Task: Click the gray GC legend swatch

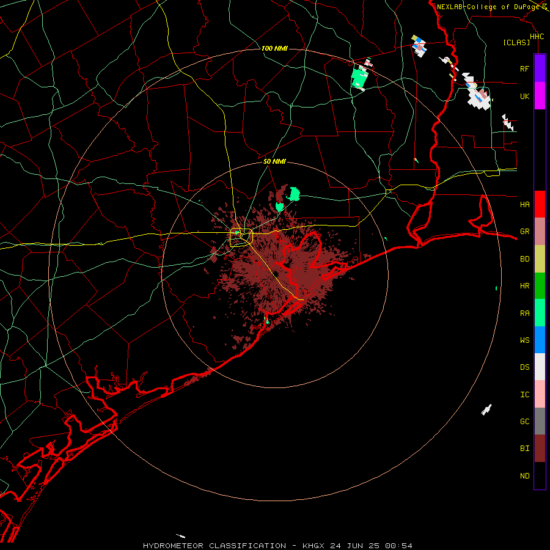Action: (x=540, y=421)
